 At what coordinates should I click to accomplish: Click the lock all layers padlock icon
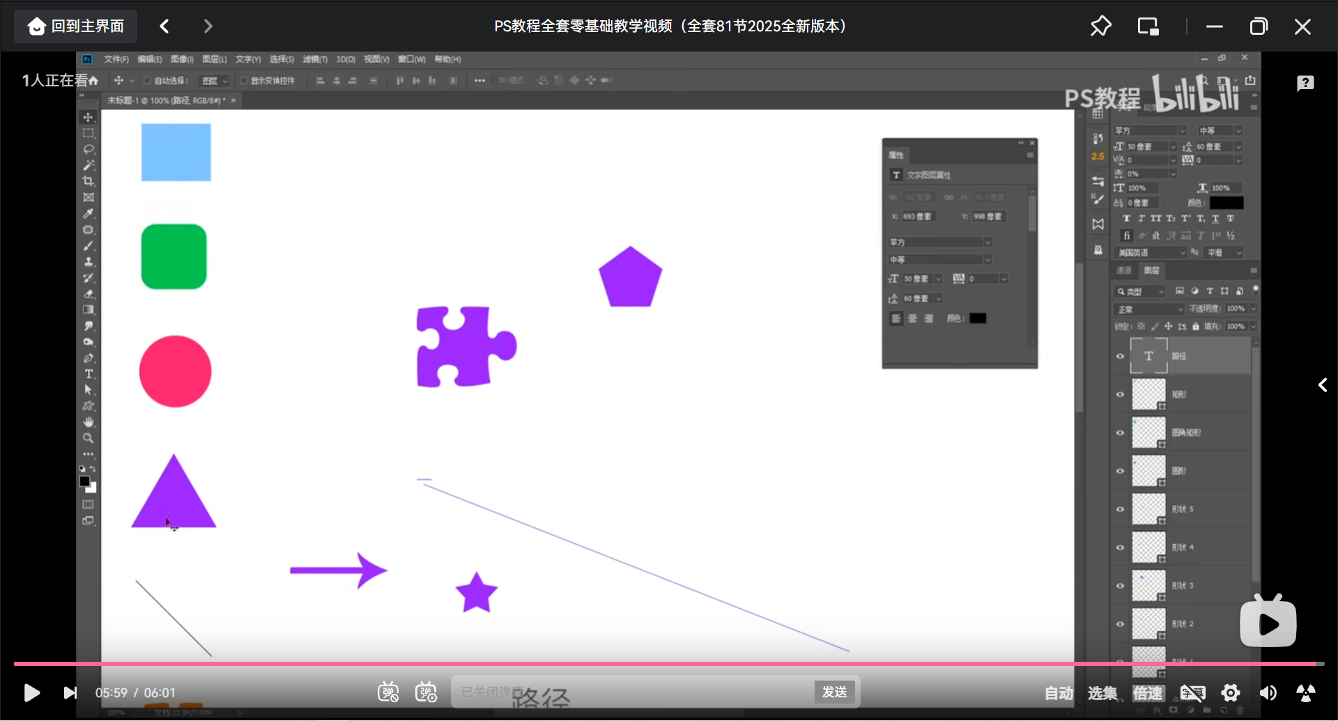[1196, 326]
